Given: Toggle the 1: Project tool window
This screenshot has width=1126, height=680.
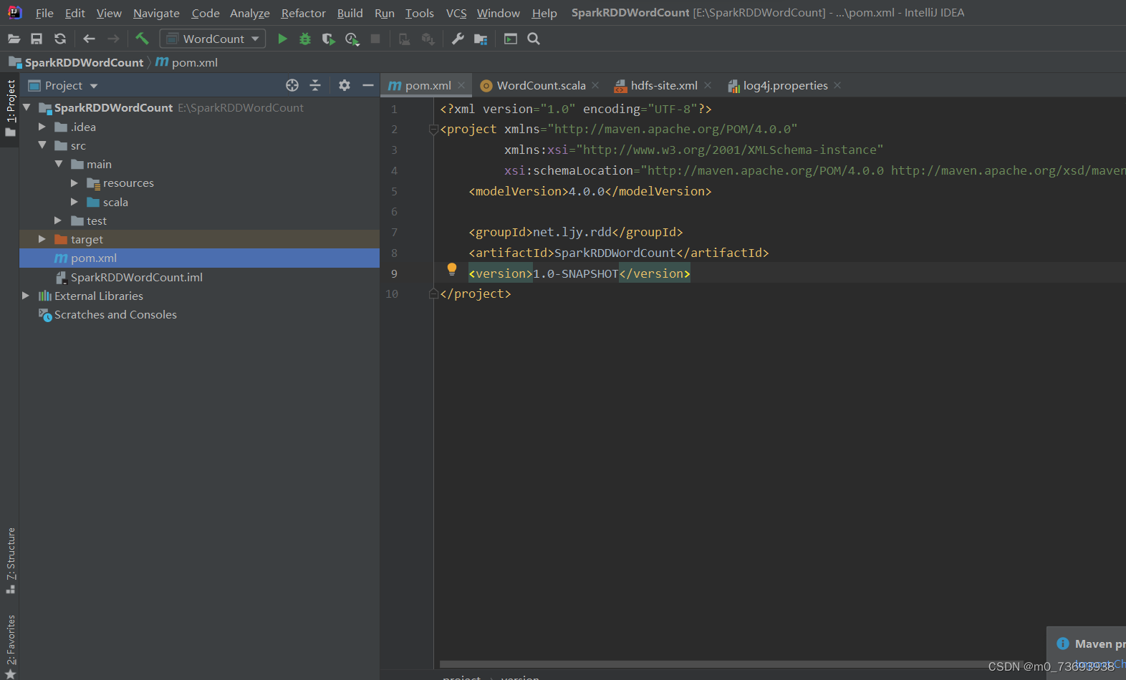Looking at the screenshot, I should pyautogui.click(x=10, y=108).
